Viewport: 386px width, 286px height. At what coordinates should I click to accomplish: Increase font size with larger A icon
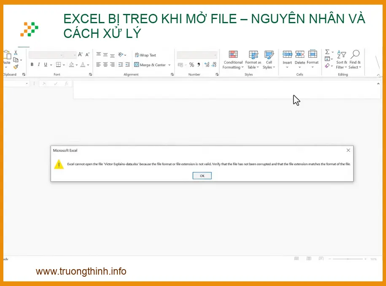pyautogui.click(x=80, y=55)
